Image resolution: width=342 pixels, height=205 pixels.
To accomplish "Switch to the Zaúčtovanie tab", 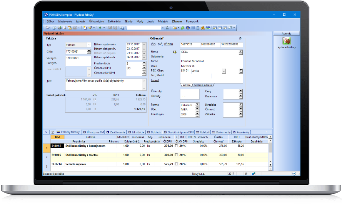I will 116,132.
